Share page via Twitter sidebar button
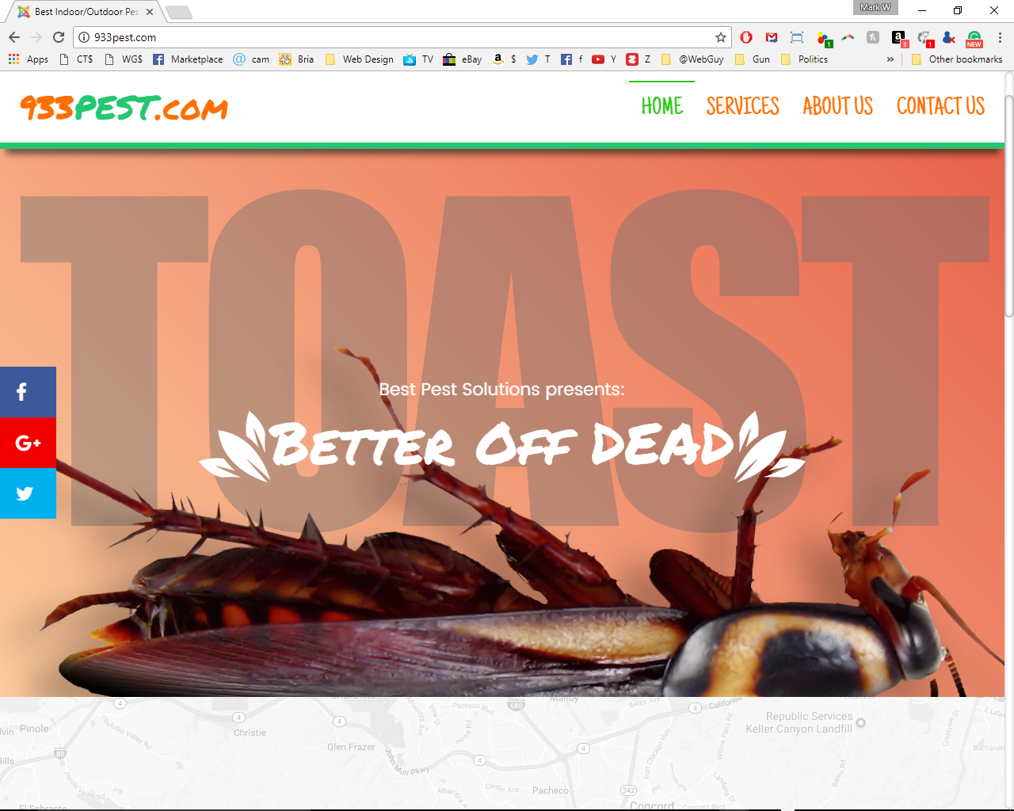The width and height of the screenshot is (1014, 811). click(28, 493)
